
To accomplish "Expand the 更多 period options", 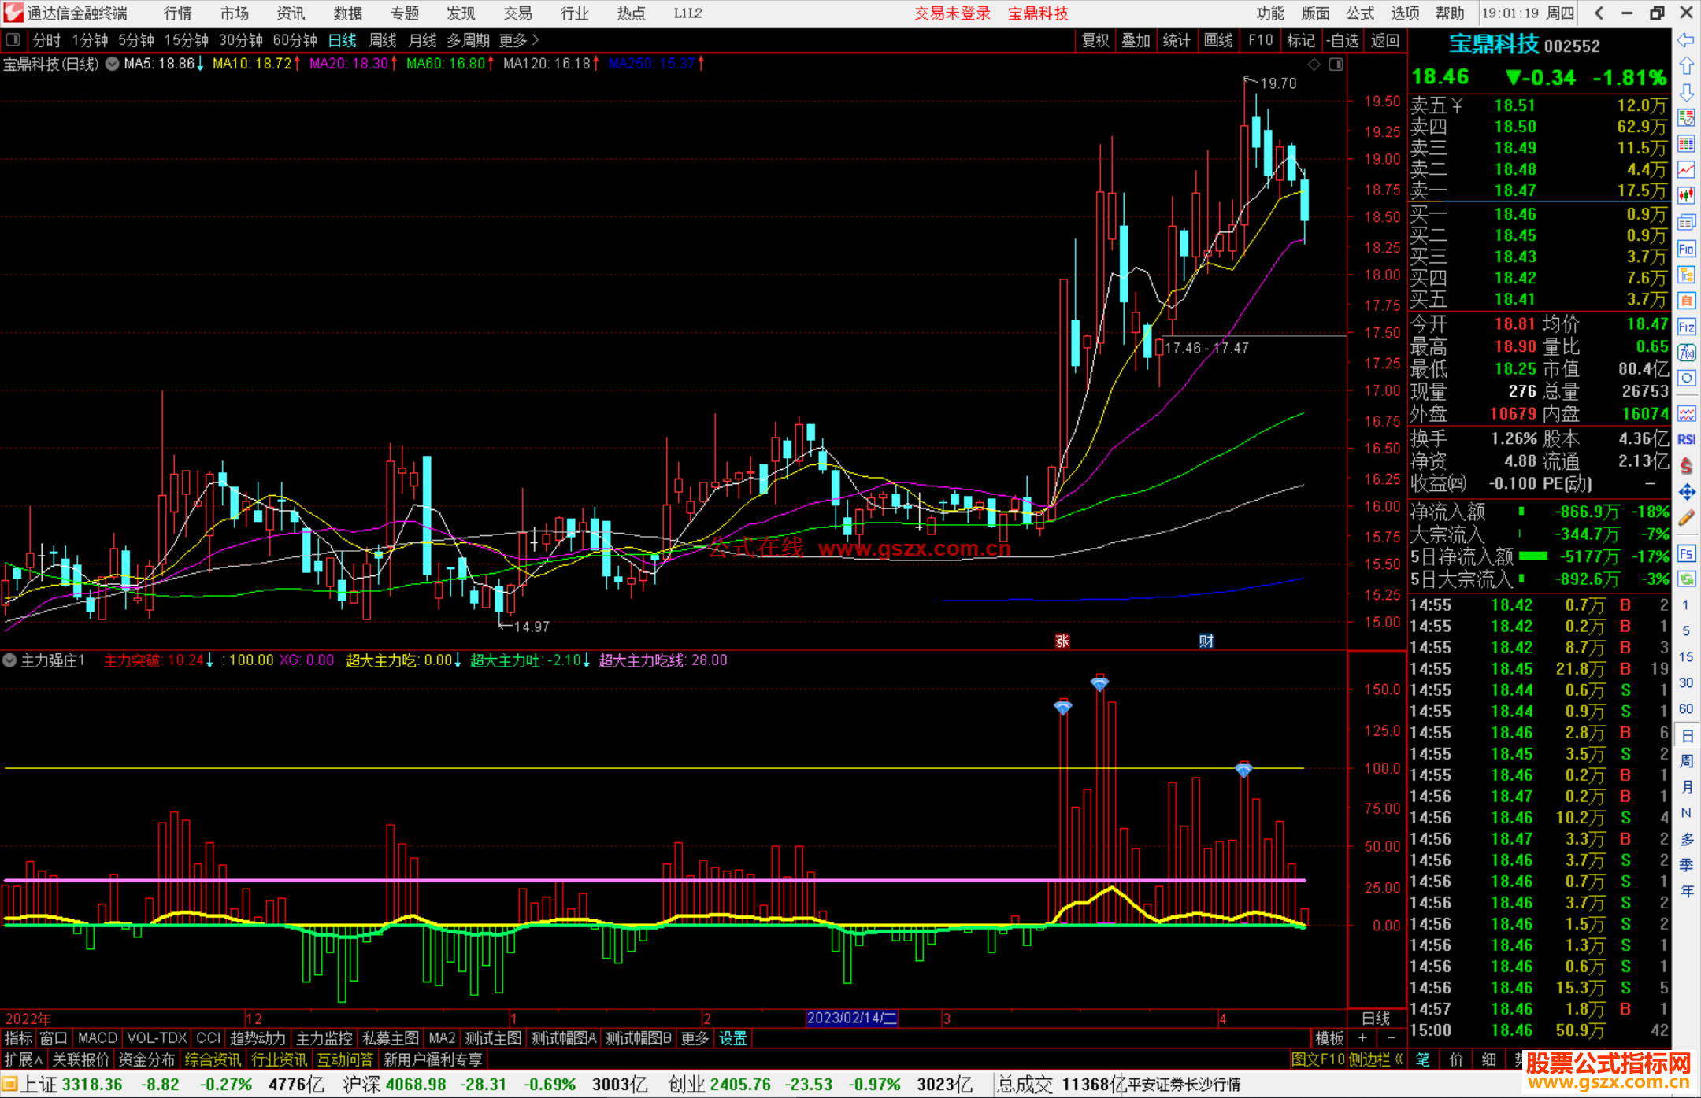I will pyautogui.click(x=518, y=40).
